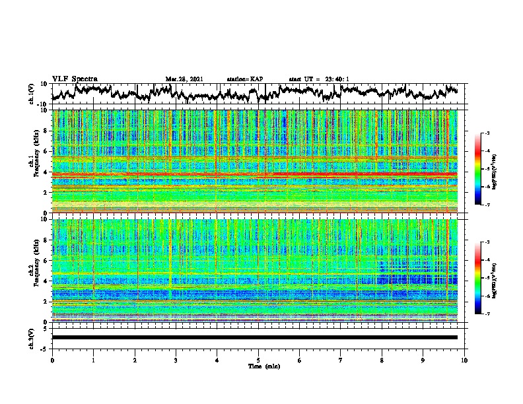Screen dimensions: 523x404
Task: Click the 'start UT = 23:40: 1' label
Action: click(319, 79)
